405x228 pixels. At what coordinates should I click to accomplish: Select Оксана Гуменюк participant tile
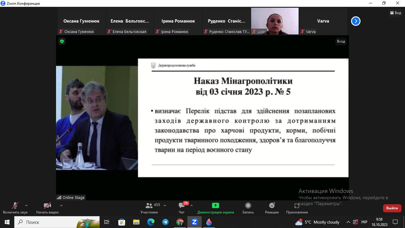click(82, 21)
